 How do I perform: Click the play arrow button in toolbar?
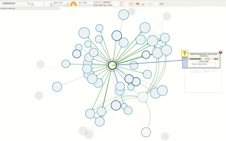(x=143, y=4)
